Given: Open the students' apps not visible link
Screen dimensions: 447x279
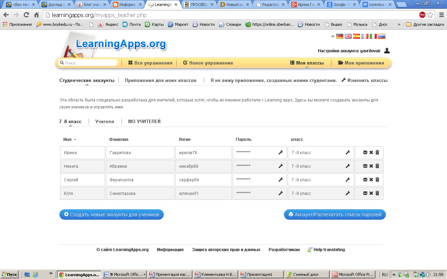Looking at the screenshot, I should (273, 80).
